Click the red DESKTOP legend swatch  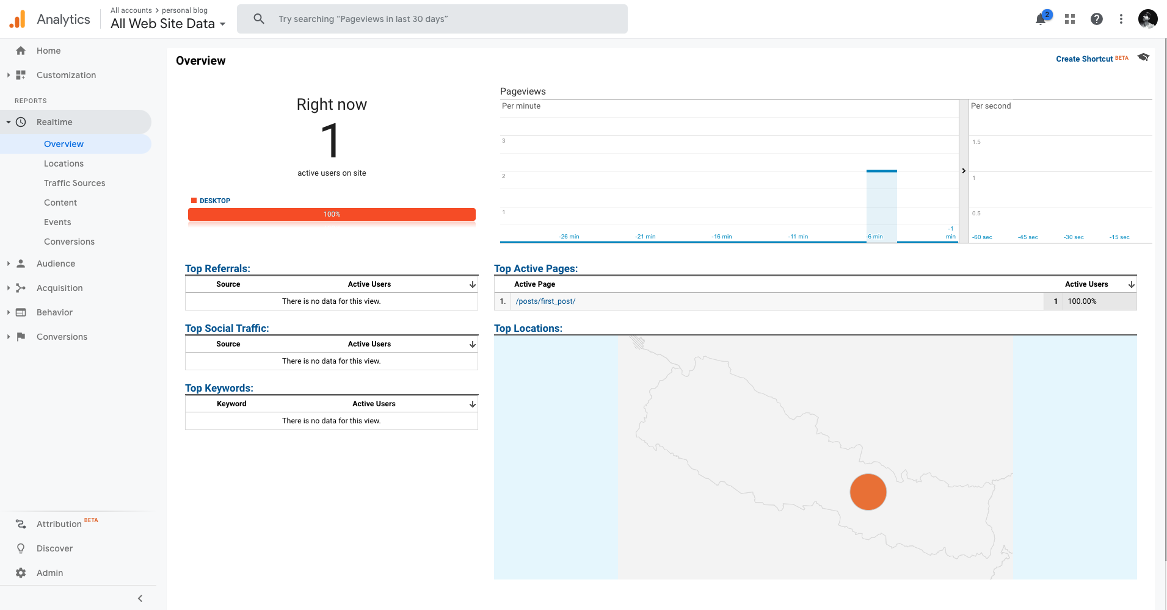pos(194,201)
